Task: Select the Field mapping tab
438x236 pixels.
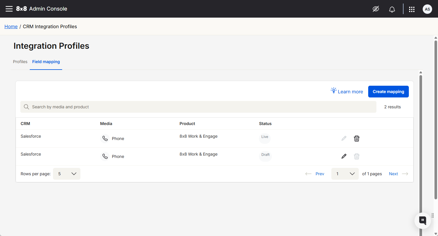Action: tap(46, 62)
